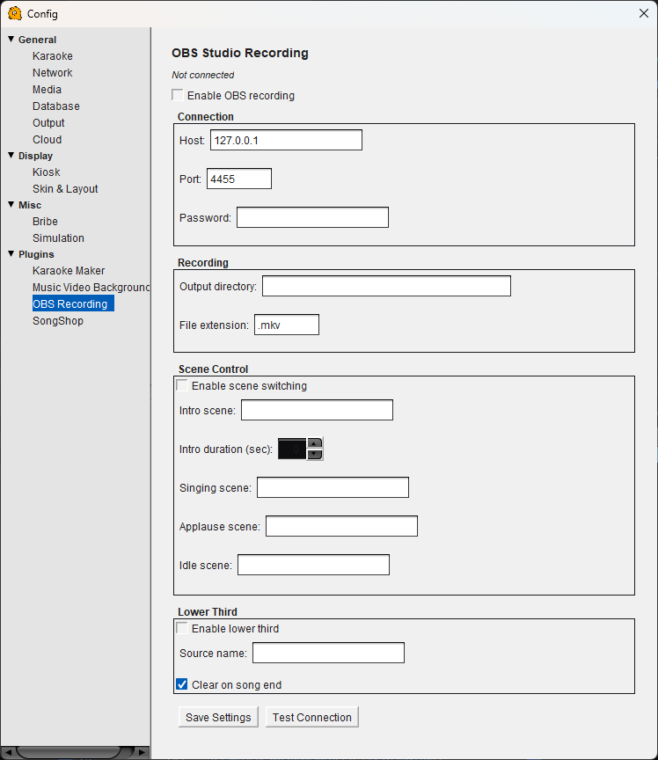Image resolution: width=658 pixels, height=760 pixels.
Task: Click the Config app icon in title bar
Action: (x=15, y=13)
